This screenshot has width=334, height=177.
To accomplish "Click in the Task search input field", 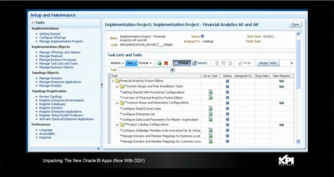I will click(144, 70).
